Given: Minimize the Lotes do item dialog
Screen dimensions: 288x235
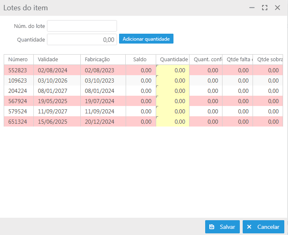Looking at the screenshot, I should click(252, 8).
